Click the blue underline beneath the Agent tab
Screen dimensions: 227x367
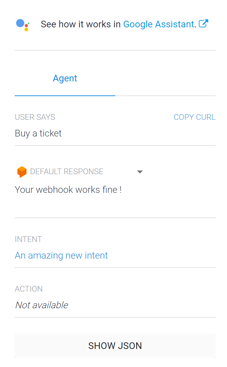click(65, 95)
